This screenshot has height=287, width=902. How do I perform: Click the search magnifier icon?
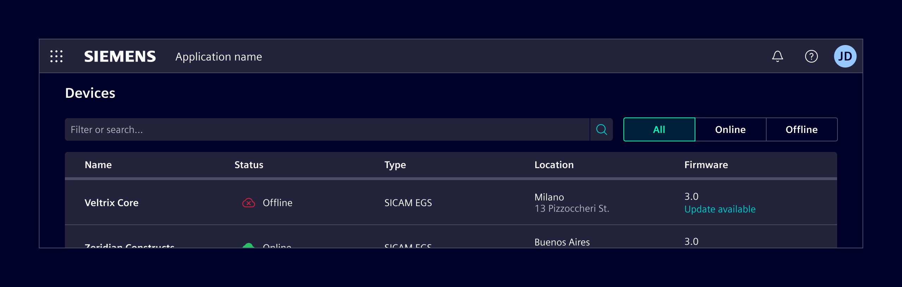point(601,129)
